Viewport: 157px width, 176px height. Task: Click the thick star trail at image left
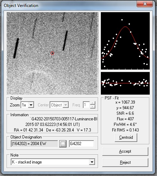(x=16, y=48)
